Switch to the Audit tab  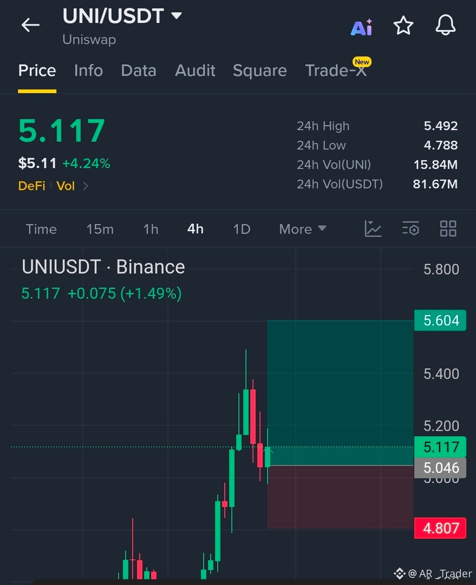[195, 71]
